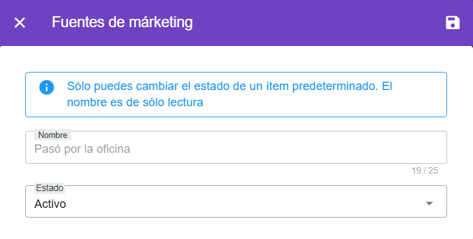Click the "Pasó por la oficina" text
The height and width of the screenshot is (239, 473).
coord(82,149)
